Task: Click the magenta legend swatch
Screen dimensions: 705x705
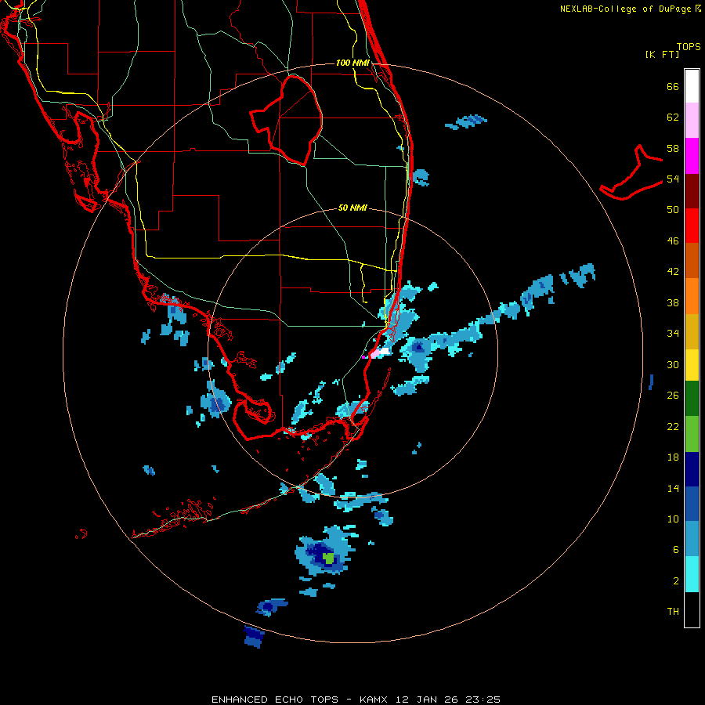Action: [692, 156]
